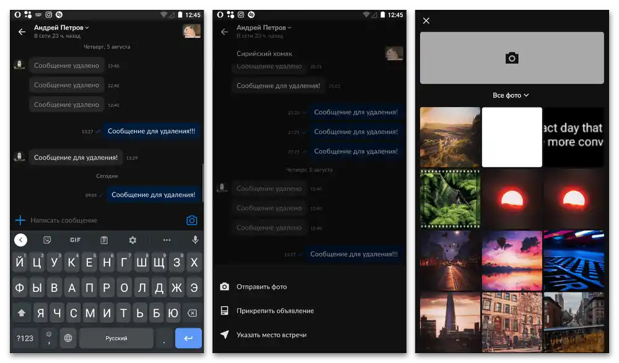Show more keyboard options (three dots)
Viewport: 619px width, 363px height.
point(167,240)
